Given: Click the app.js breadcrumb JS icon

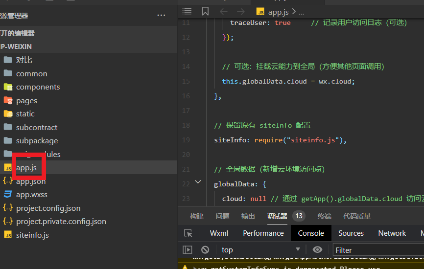Looking at the screenshot, I should (260, 12).
